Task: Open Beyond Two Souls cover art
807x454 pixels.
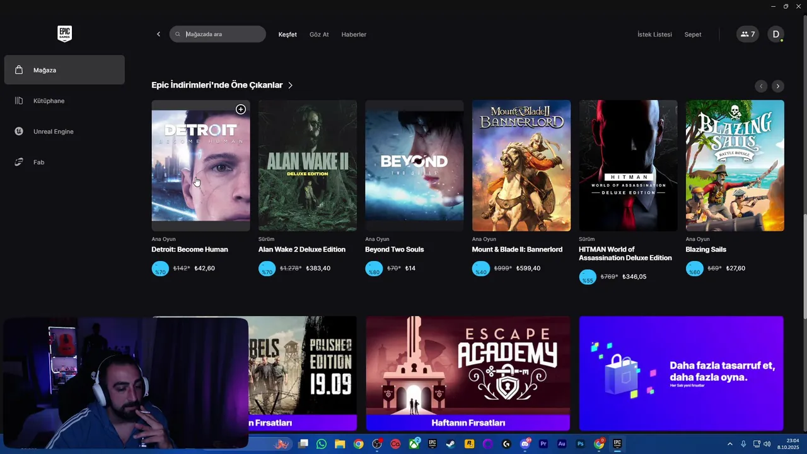Action: [x=414, y=166]
